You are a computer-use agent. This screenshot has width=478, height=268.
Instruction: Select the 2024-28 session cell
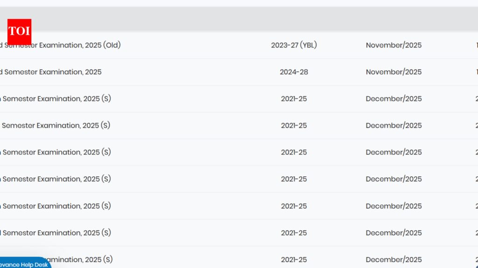[294, 72]
